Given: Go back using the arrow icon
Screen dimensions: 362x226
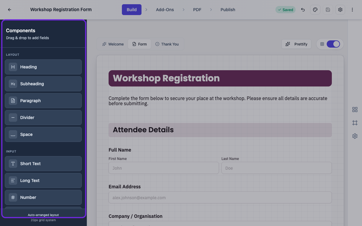Looking at the screenshot, I should (x=10, y=10).
